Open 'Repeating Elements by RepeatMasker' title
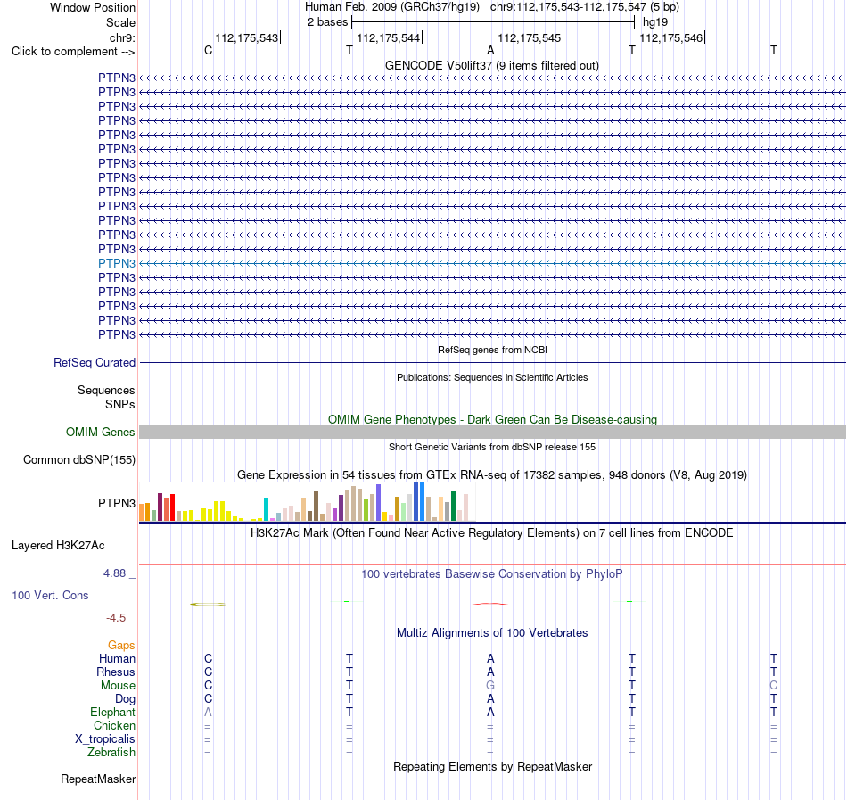Screen dimensions: 847x800 pyautogui.click(x=492, y=767)
